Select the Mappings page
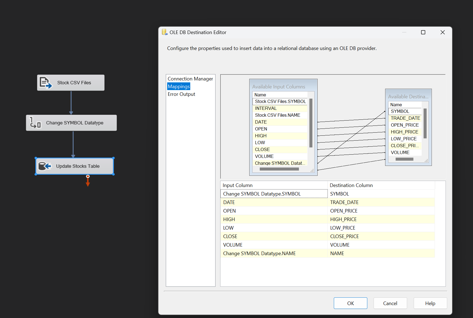 [x=179, y=87]
